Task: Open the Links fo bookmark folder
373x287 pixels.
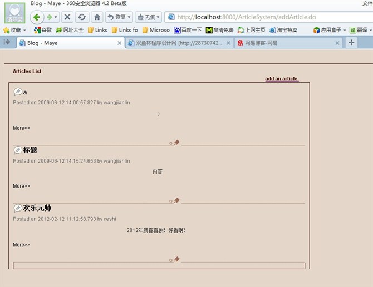Action: [x=125, y=30]
